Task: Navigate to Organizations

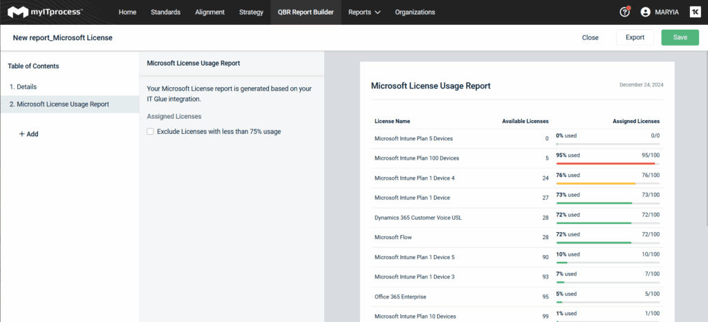Action: (415, 12)
